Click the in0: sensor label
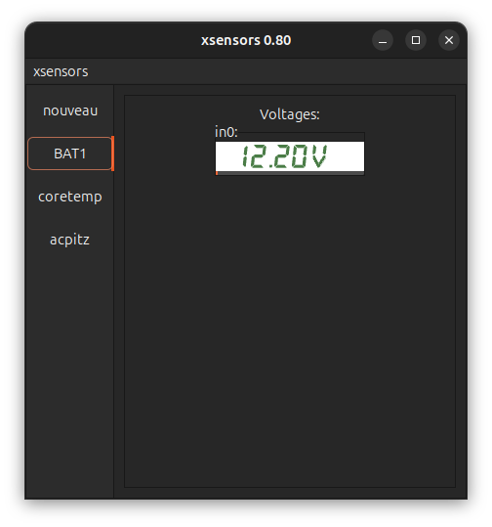Image resolution: width=492 pixels, height=527 pixels. click(x=226, y=132)
